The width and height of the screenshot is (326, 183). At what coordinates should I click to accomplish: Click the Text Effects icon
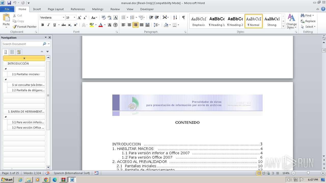click(x=83, y=25)
